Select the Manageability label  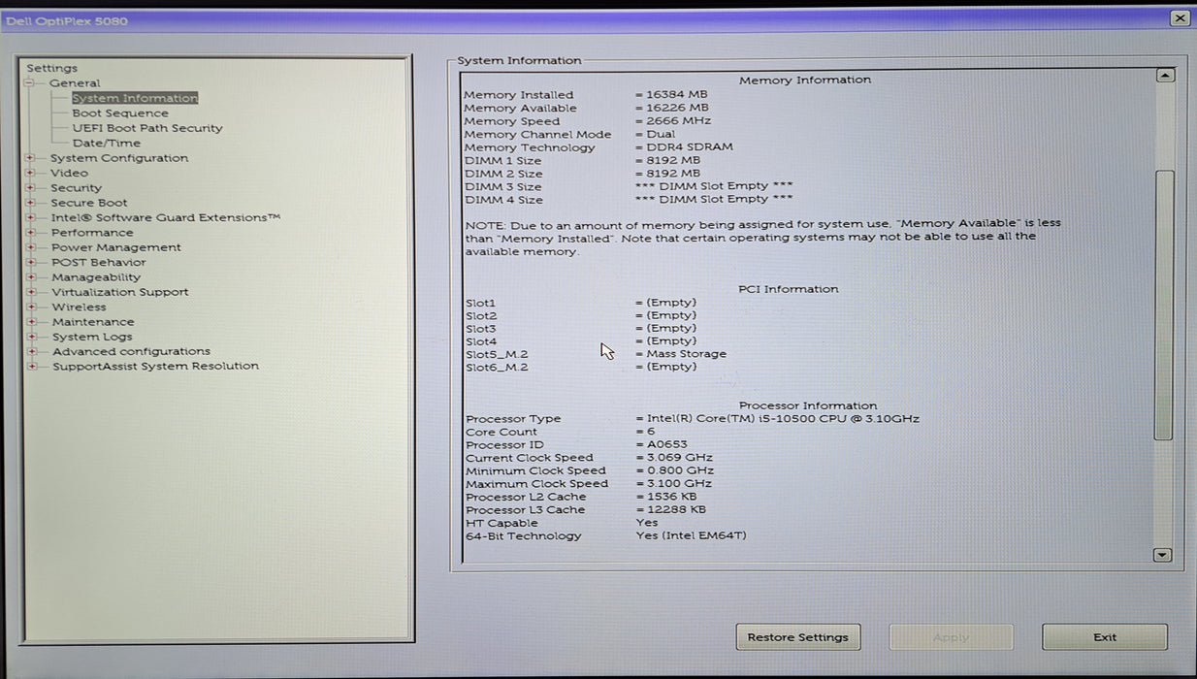96,277
